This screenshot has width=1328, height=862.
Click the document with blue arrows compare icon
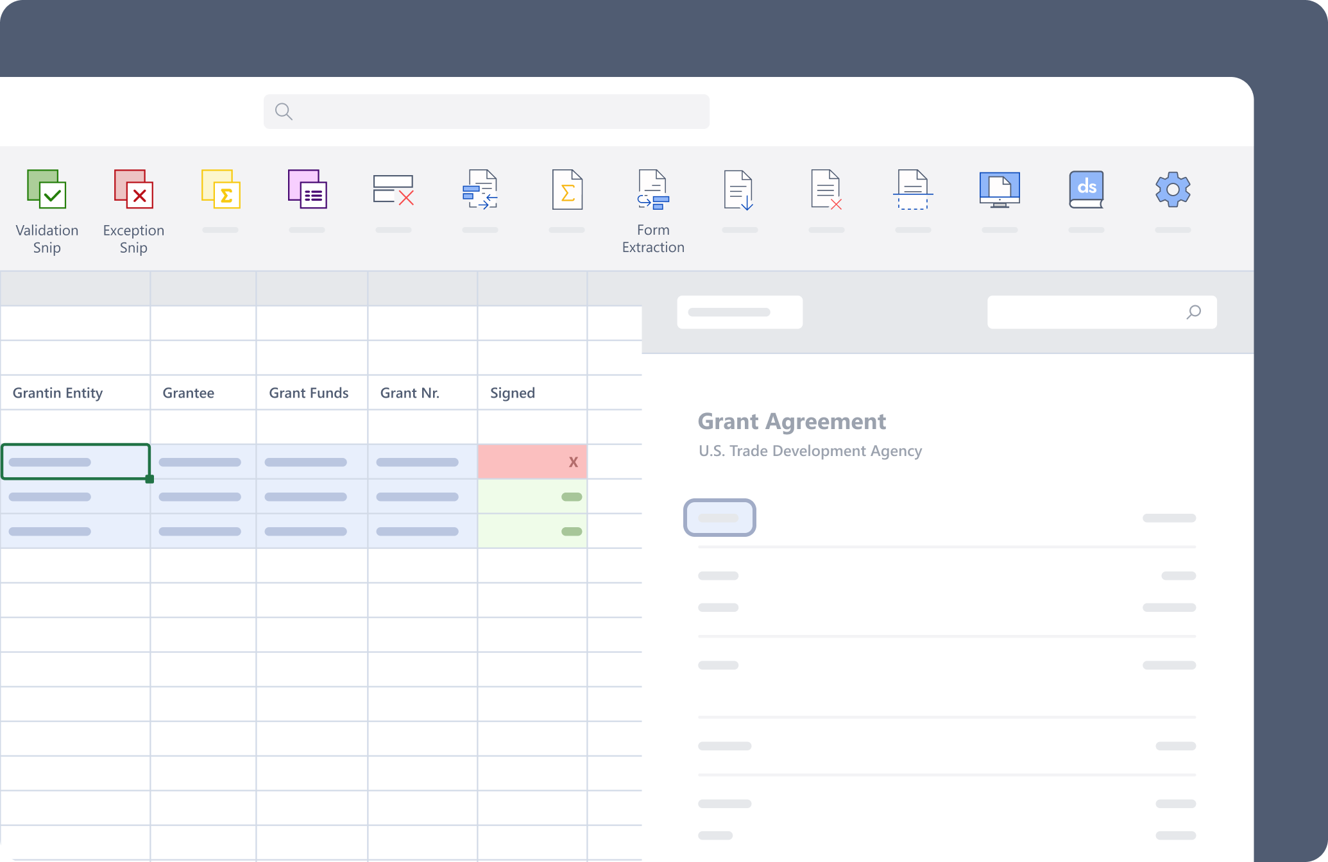pyautogui.click(x=481, y=189)
